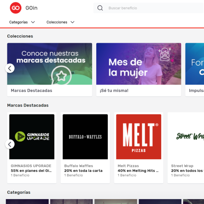
Task: Click the Melt Pizzas brand name
Action: tap(128, 166)
